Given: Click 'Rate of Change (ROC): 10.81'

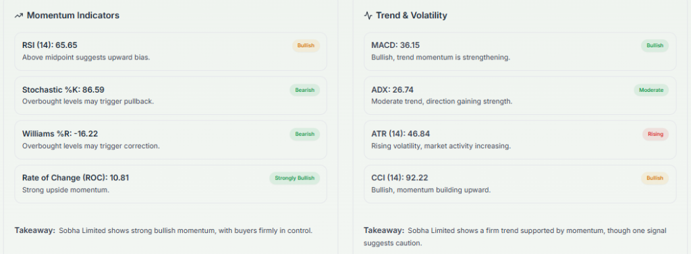Looking at the screenshot, I should [76, 178].
